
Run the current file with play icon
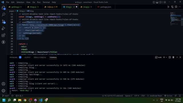[x=168, y=7]
